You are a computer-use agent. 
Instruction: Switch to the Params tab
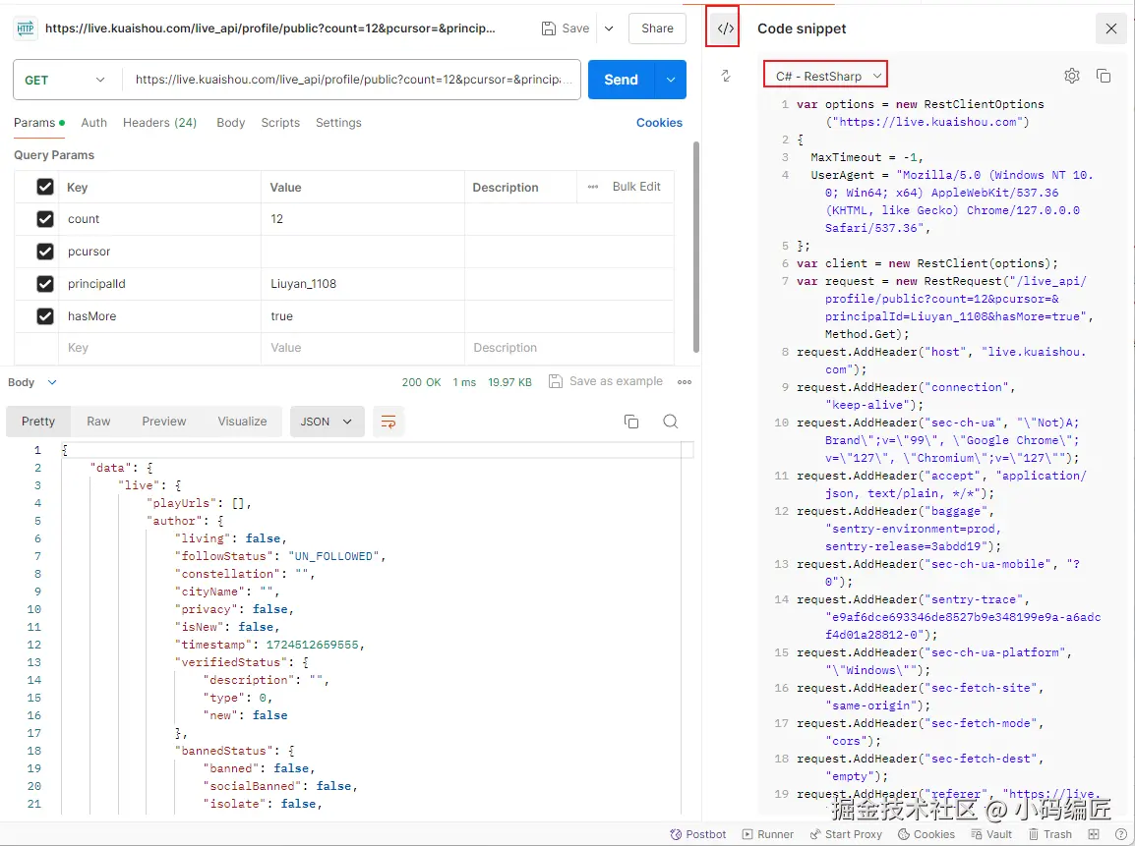[x=39, y=122]
